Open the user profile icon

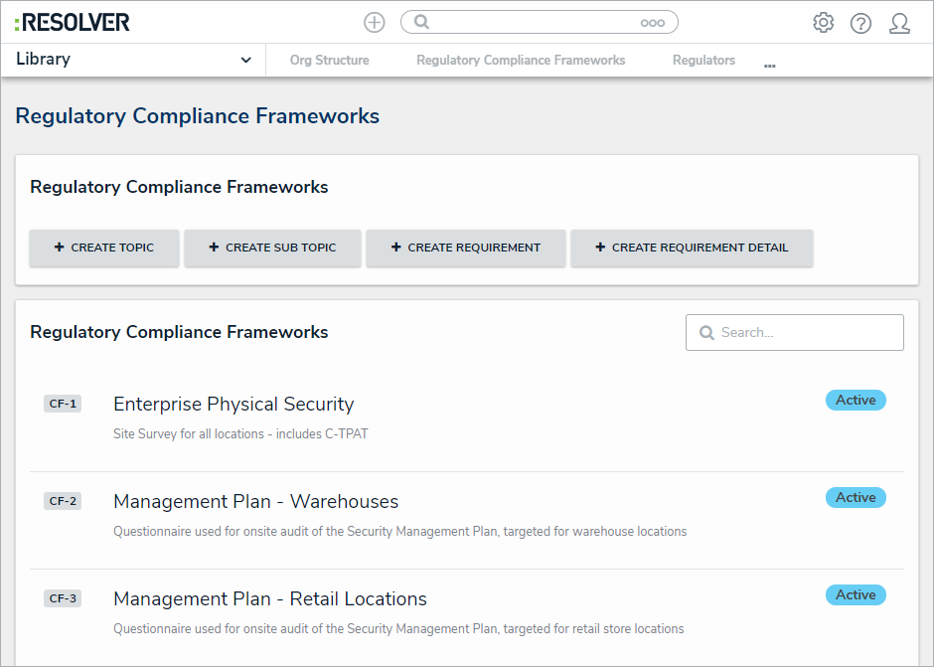(x=899, y=23)
